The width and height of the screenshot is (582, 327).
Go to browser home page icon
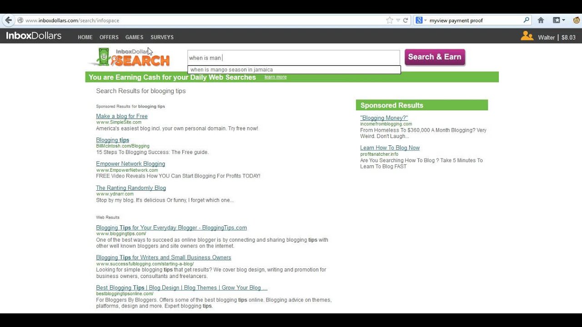tap(541, 20)
